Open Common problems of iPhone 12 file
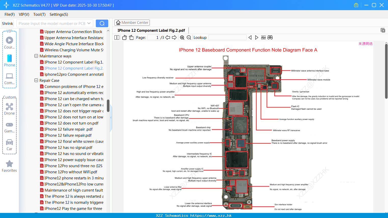Image resolution: width=388 pixels, height=218 pixels. [72, 87]
